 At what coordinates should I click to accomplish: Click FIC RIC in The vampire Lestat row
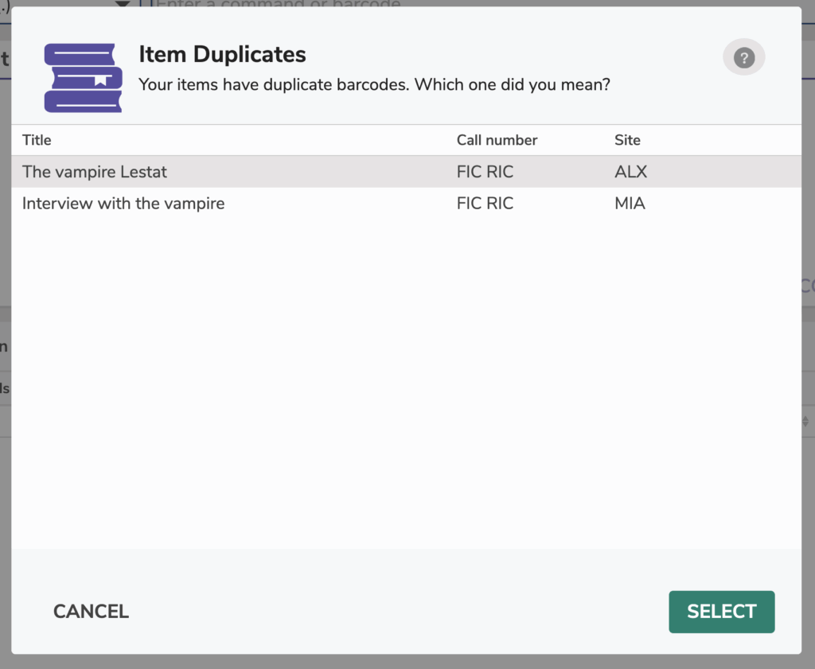point(485,172)
